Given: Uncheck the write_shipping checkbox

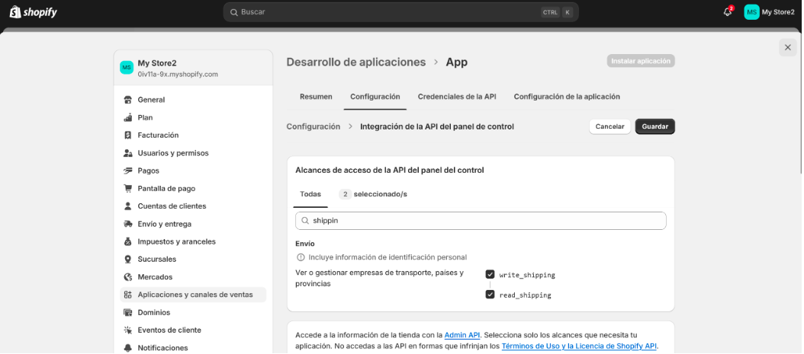Looking at the screenshot, I should tap(490, 274).
